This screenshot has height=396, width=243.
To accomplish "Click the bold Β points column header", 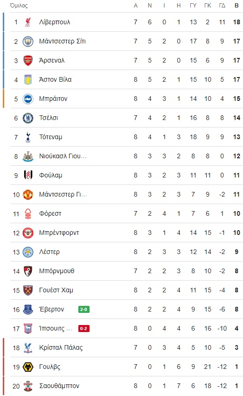I will pyautogui.click(x=236, y=6).
